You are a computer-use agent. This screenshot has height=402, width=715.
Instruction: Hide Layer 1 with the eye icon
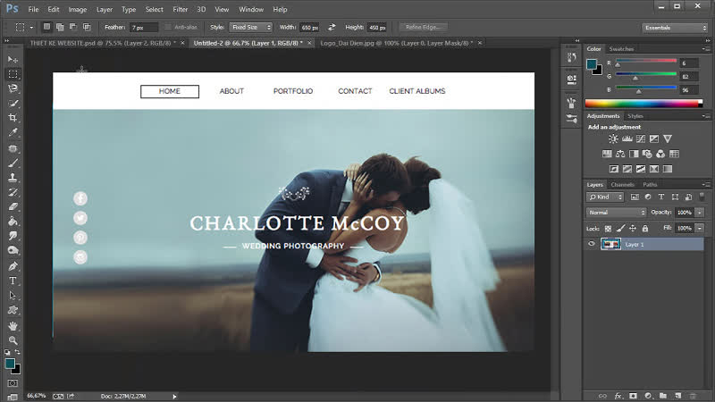click(x=592, y=244)
